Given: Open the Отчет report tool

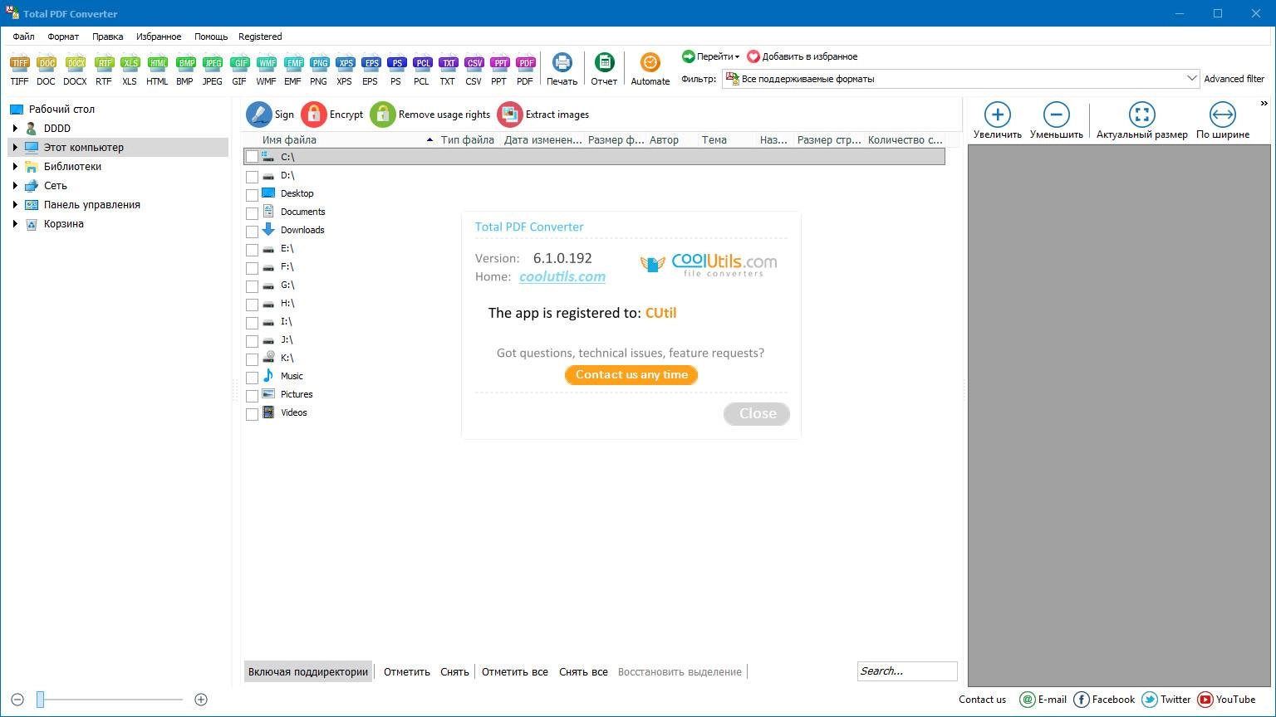Looking at the screenshot, I should [x=604, y=70].
